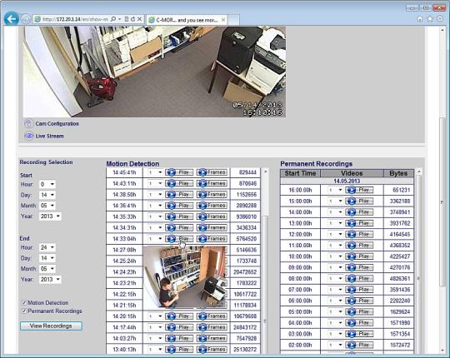Stop page loading with the address bar X

tap(139, 19)
